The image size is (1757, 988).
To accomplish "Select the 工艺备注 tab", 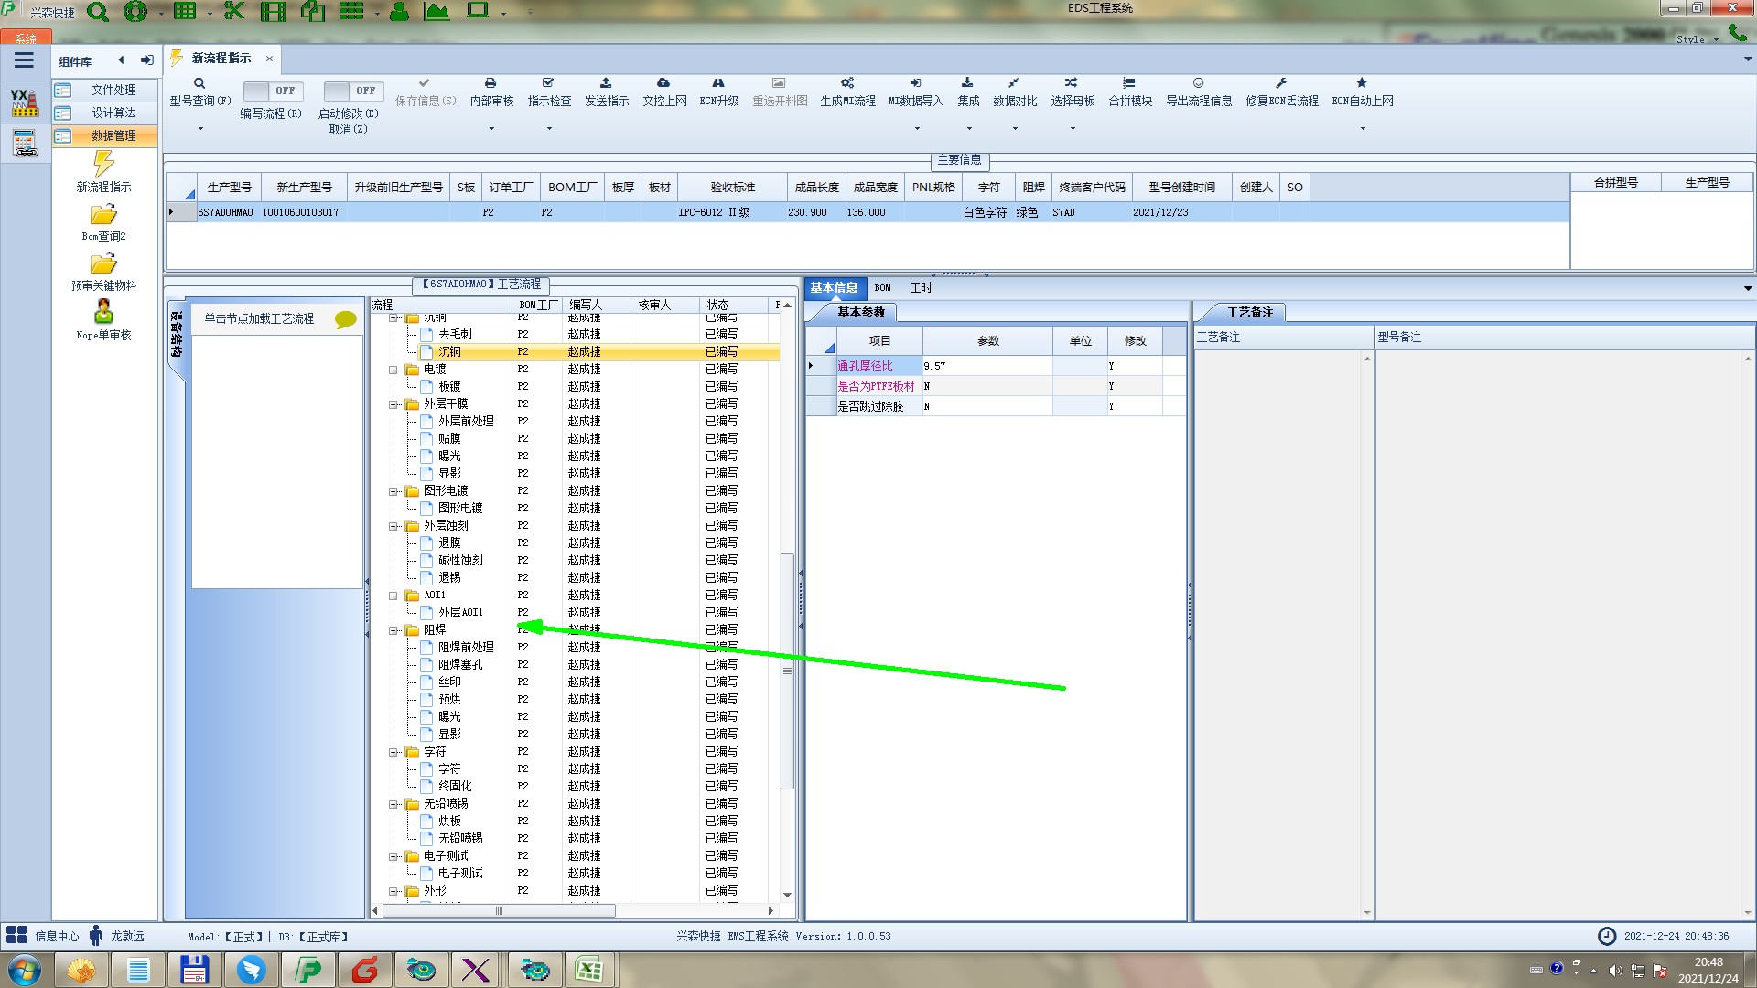I will (1249, 313).
